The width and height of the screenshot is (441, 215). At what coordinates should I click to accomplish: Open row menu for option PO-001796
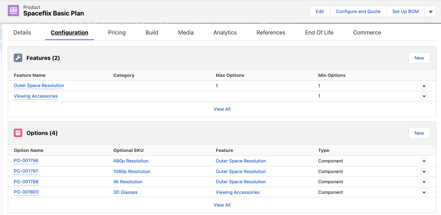click(x=424, y=161)
